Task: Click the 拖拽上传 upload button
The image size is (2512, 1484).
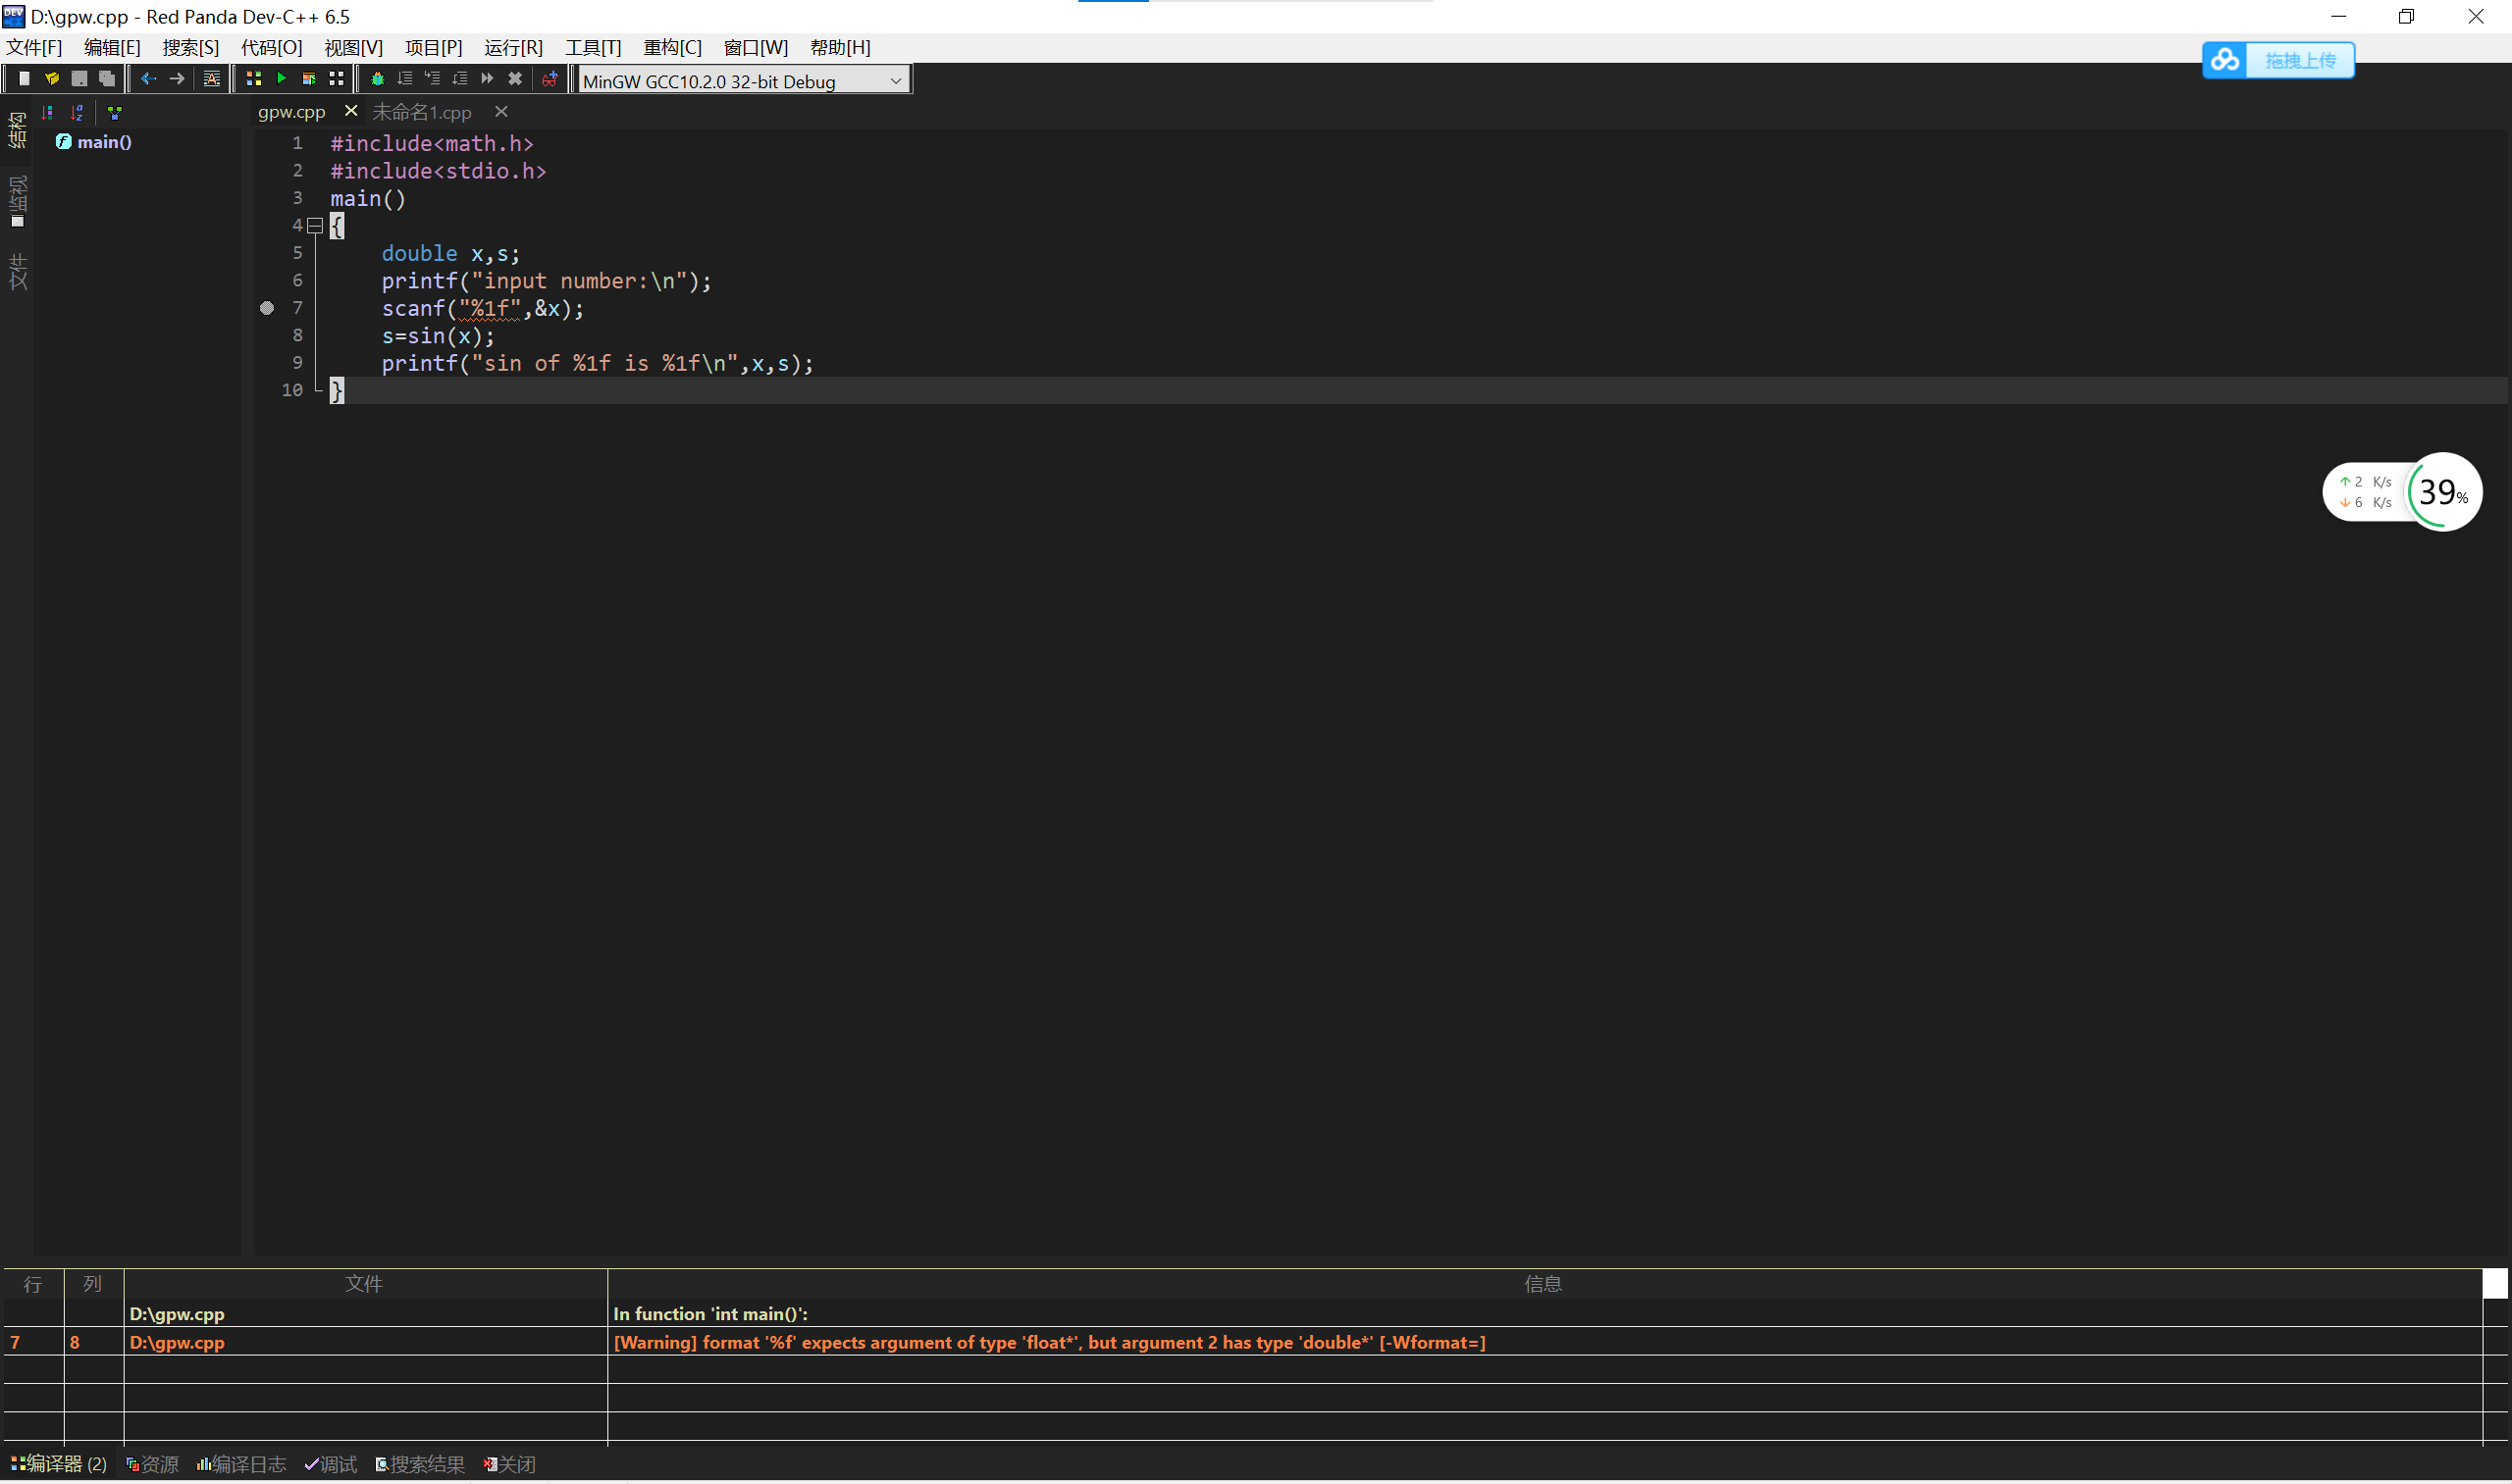Action: pyautogui.click(x=2298, y=60)
